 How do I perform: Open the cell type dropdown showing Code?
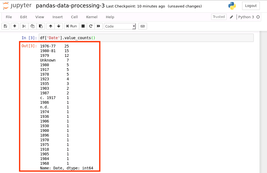120,26
